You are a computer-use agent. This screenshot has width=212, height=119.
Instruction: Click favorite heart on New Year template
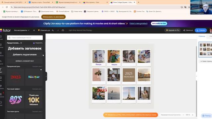click(41, 70)
